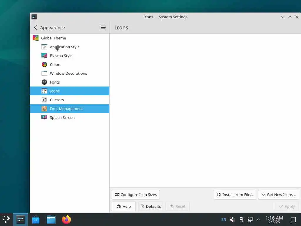Launch Discover software center from taskbar
This screenshot has width=301, height=226.
coord(36,220)
